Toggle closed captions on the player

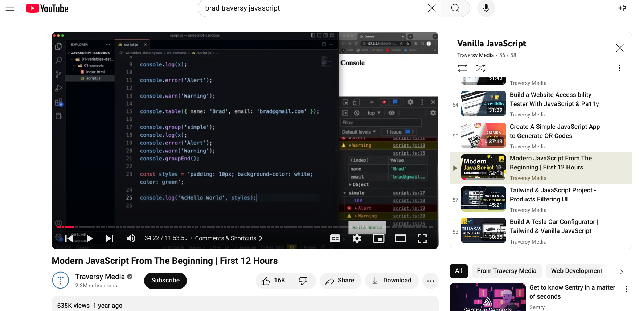(335, 238)
